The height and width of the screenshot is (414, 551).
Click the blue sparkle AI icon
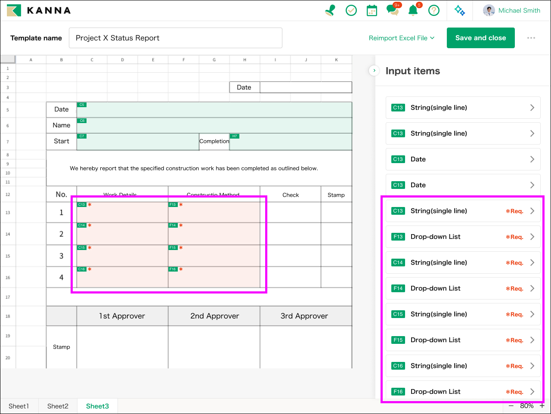click(x=460, y=10)
